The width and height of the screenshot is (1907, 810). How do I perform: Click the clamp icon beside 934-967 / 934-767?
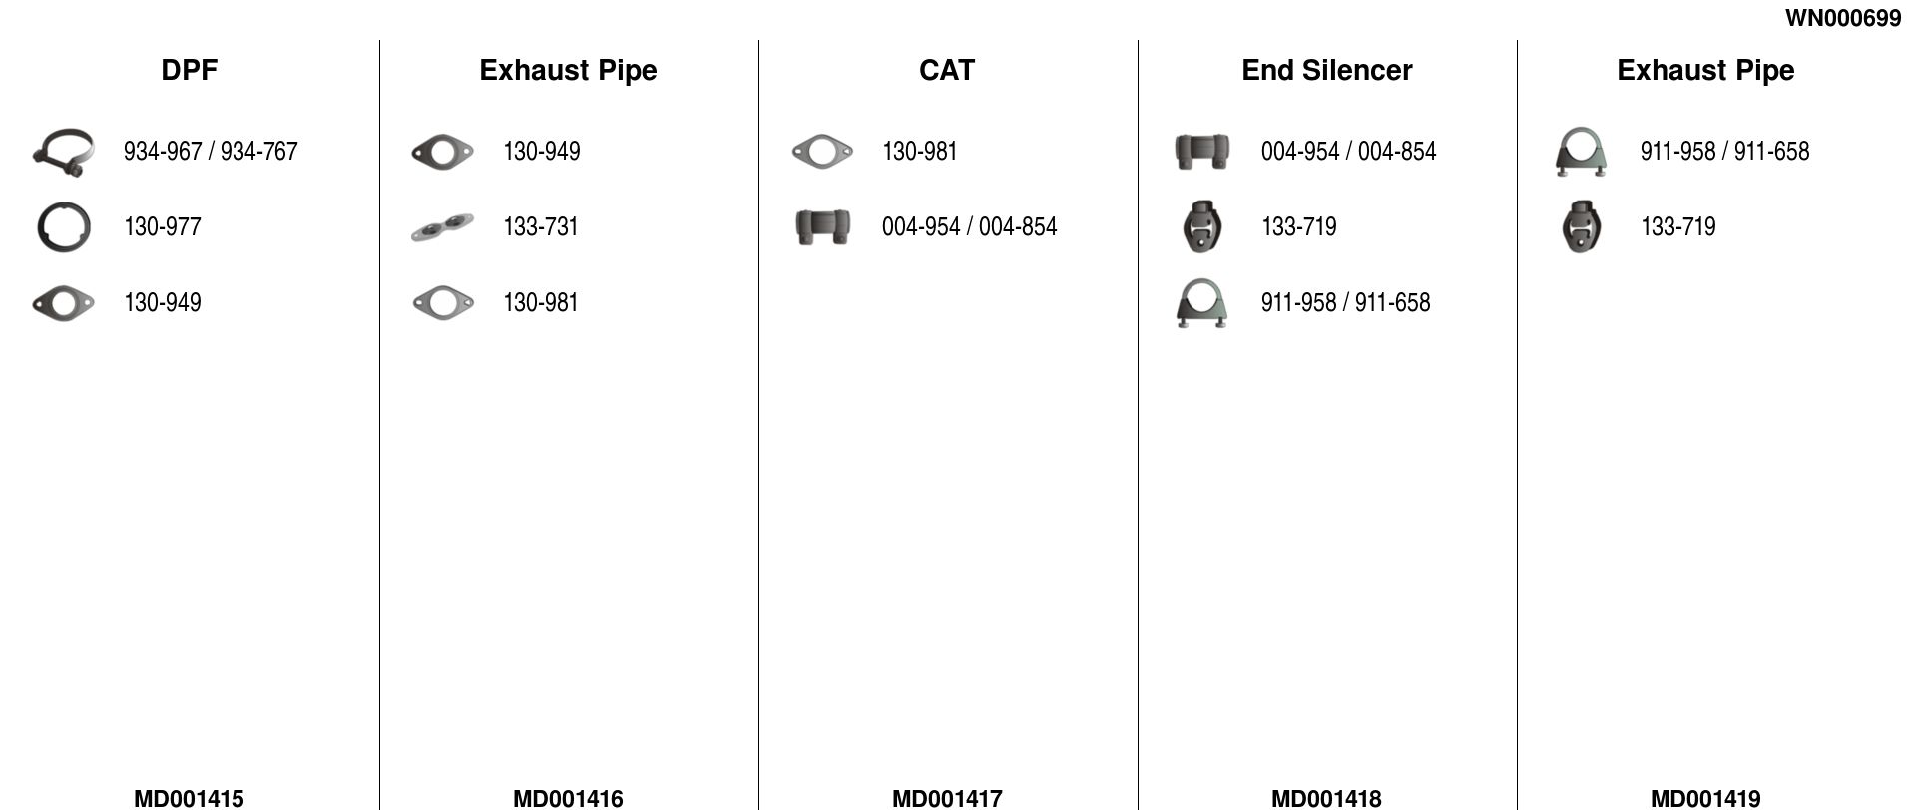coord(63,152)
